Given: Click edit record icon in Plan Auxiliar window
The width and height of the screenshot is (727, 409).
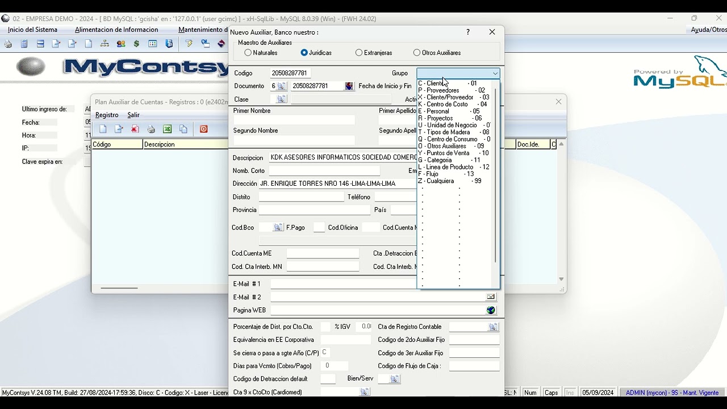Looking at the screenshot, I should [x=119, y=129].
